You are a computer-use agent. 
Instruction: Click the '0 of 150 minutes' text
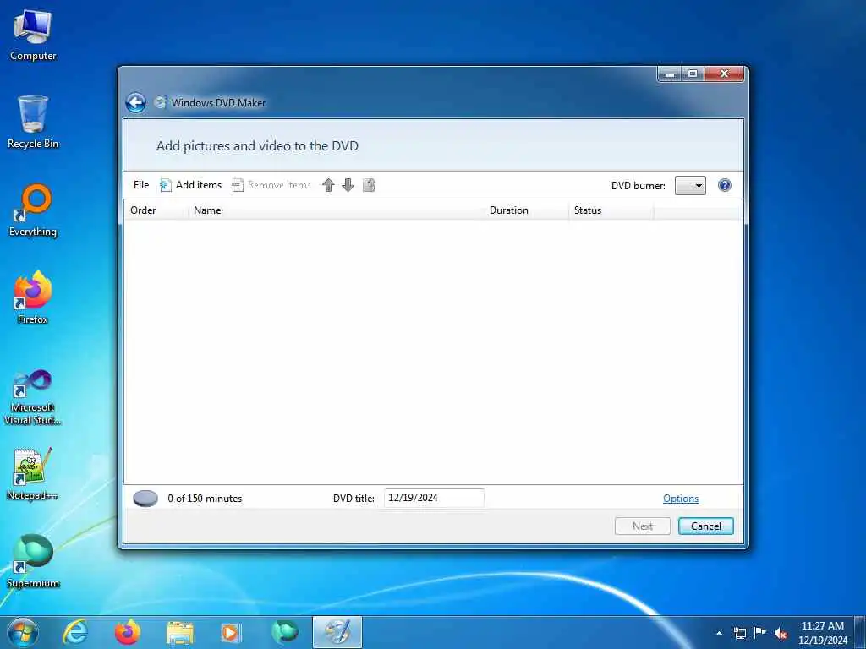coord(205,499)
